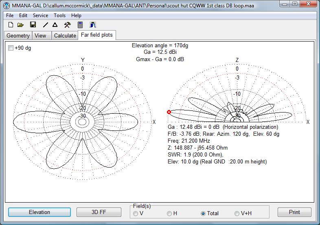Open a file with the folder icon
Image resolution: width=320 pixels, height=225 pixels.
tap(20, 25)
